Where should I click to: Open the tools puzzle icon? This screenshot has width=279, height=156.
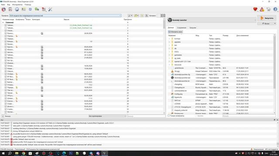click(x=44, y=10)
